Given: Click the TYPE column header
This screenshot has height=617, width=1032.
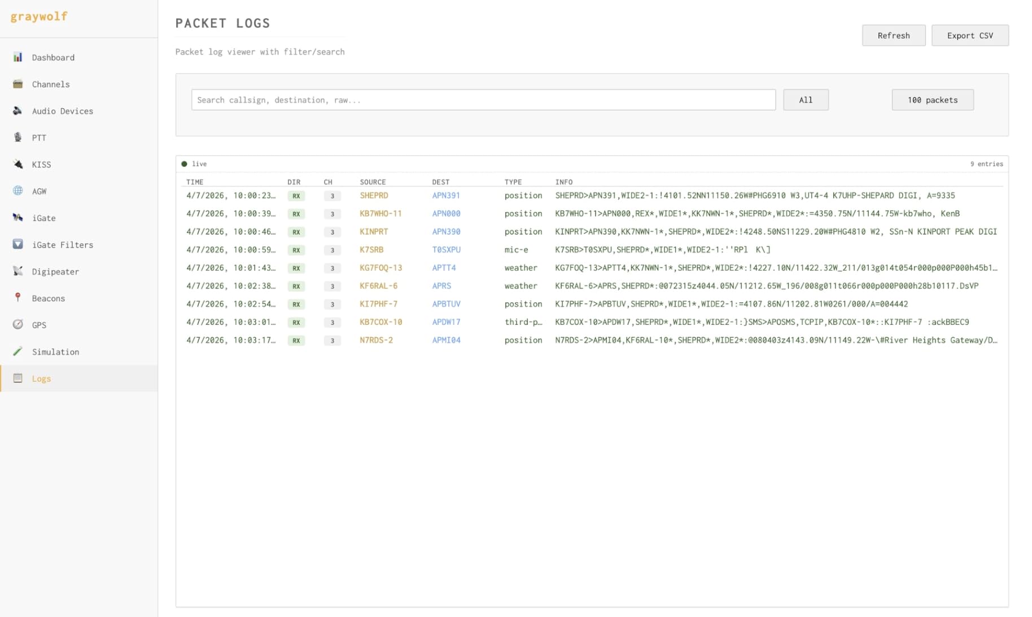Looking at the screenshot, I should (513, 182).
